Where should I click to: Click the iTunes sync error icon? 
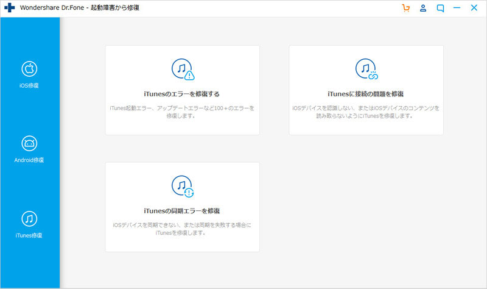pos(183,186)
